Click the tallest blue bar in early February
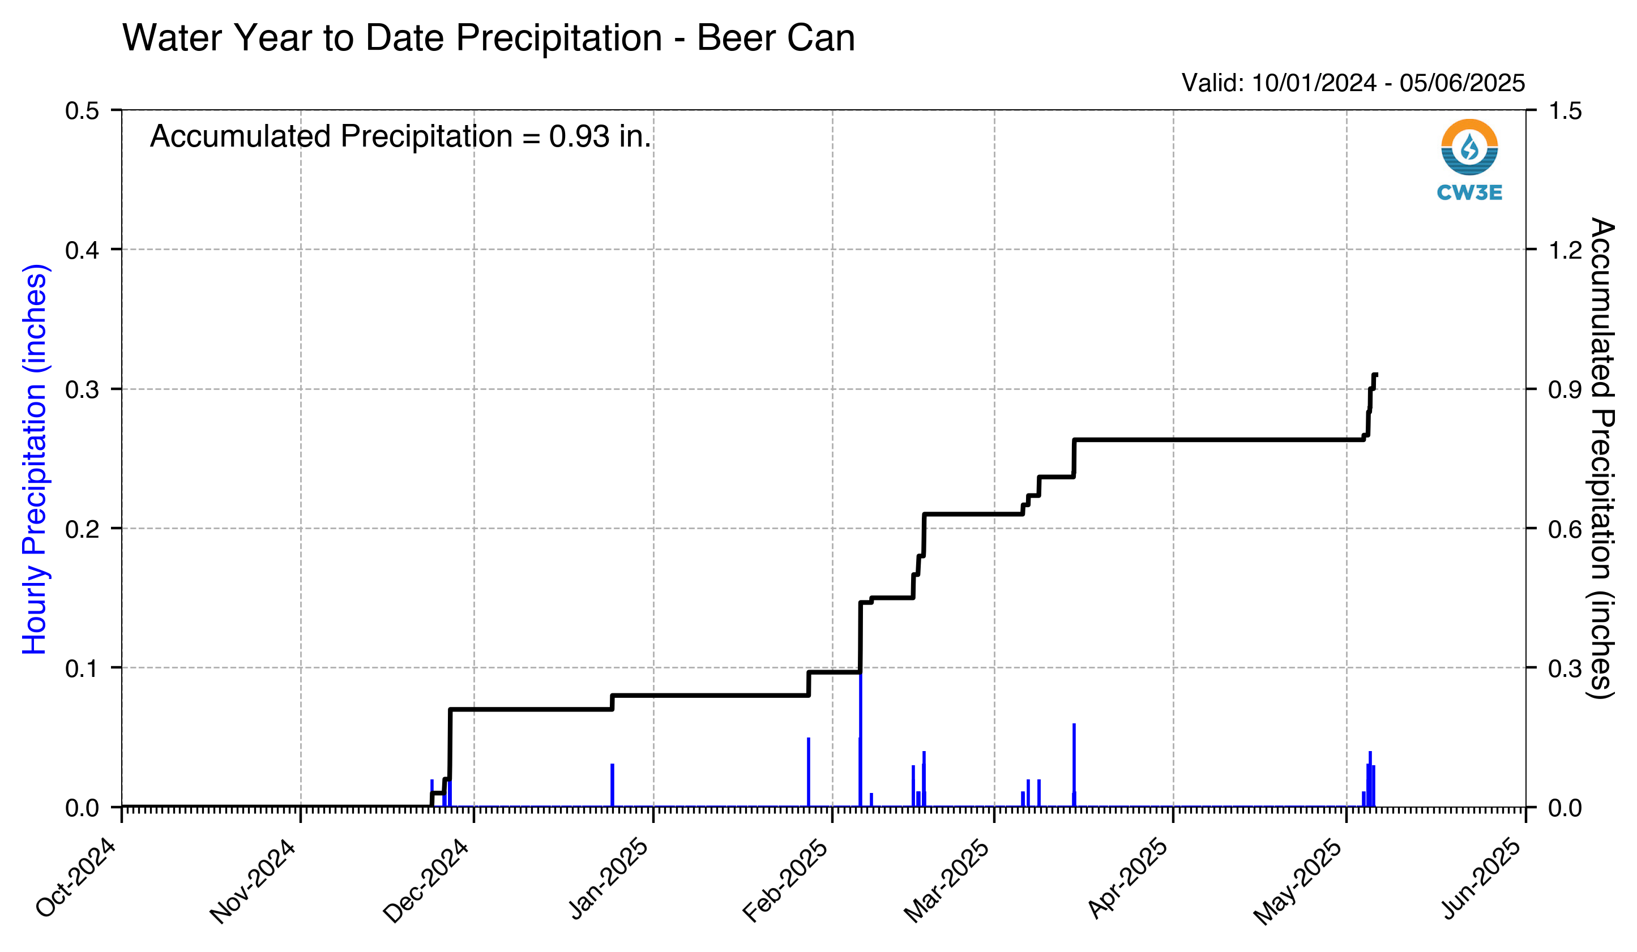This screenshot has width=1637, height=952. click(x=861, y=740)
